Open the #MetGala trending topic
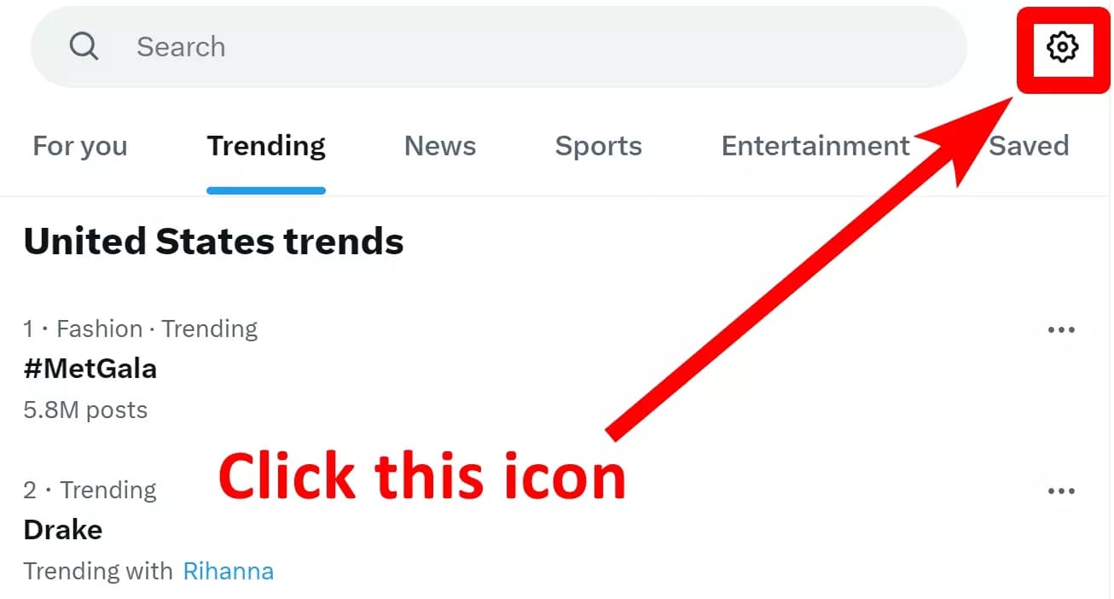 pyautogui.click(x=90, y=368)
